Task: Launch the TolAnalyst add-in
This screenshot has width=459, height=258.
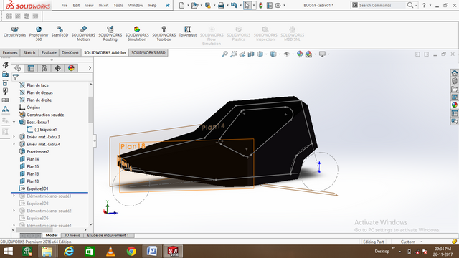Action: (188, 32)
